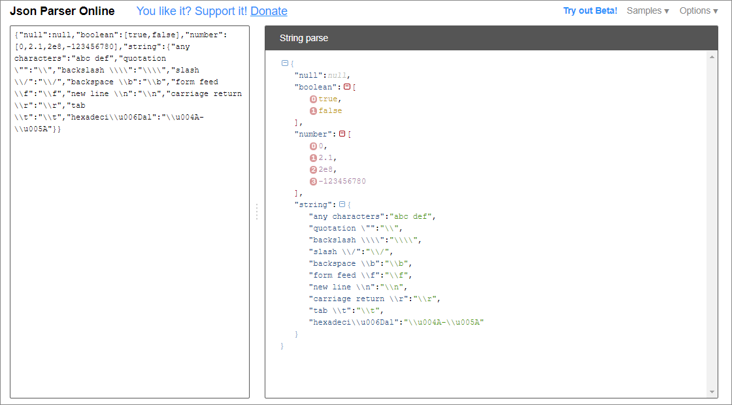This screenshot has height=405, width=732.
Task: Click the "number" key in output tree
Action: point(314,134)
